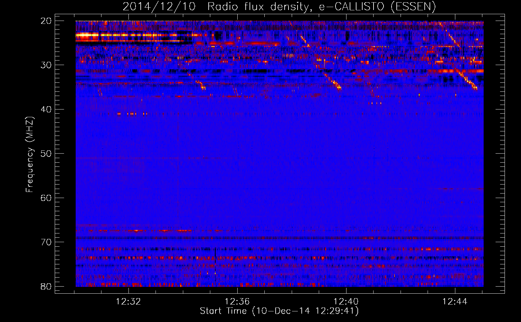
Task: Select the 40 frequency tick label
Action: coord(46,109)
